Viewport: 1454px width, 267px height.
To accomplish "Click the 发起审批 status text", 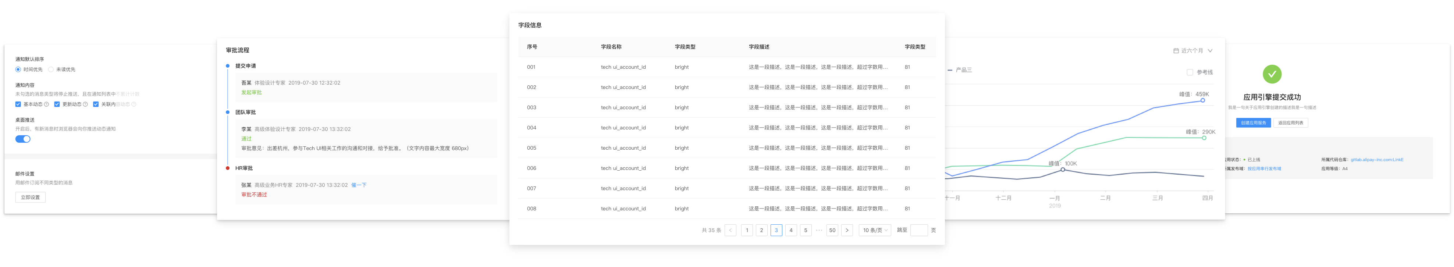I will click(x=252, y=93).
